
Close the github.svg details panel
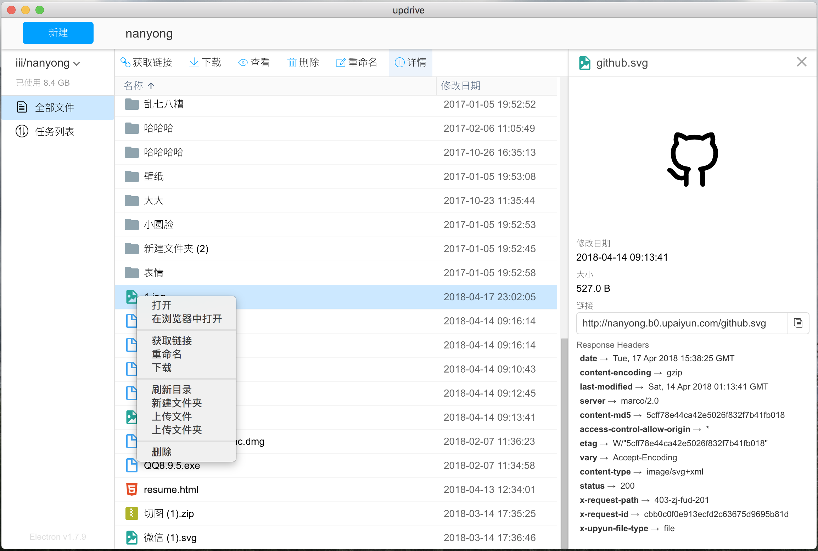pyautogui.click(x=801, y=62)
